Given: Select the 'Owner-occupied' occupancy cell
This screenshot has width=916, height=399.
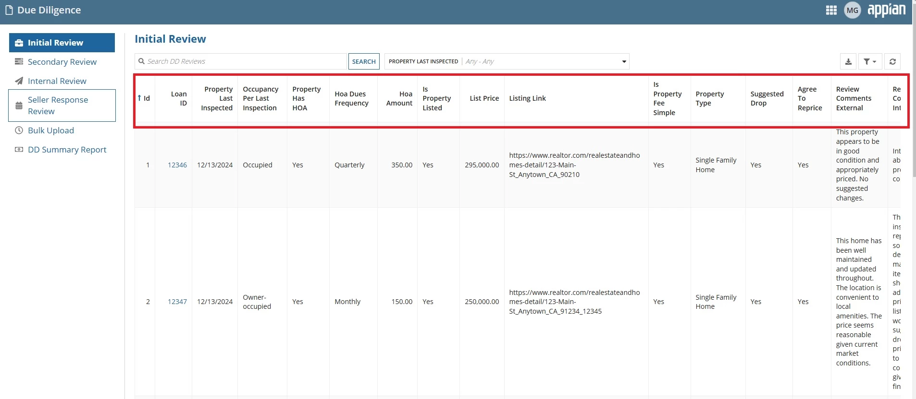Looking at the screenshot, I should click(x=257, y=302).
